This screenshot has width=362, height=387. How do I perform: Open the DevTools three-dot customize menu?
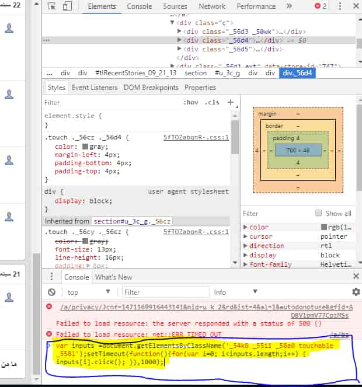[340, 6]
